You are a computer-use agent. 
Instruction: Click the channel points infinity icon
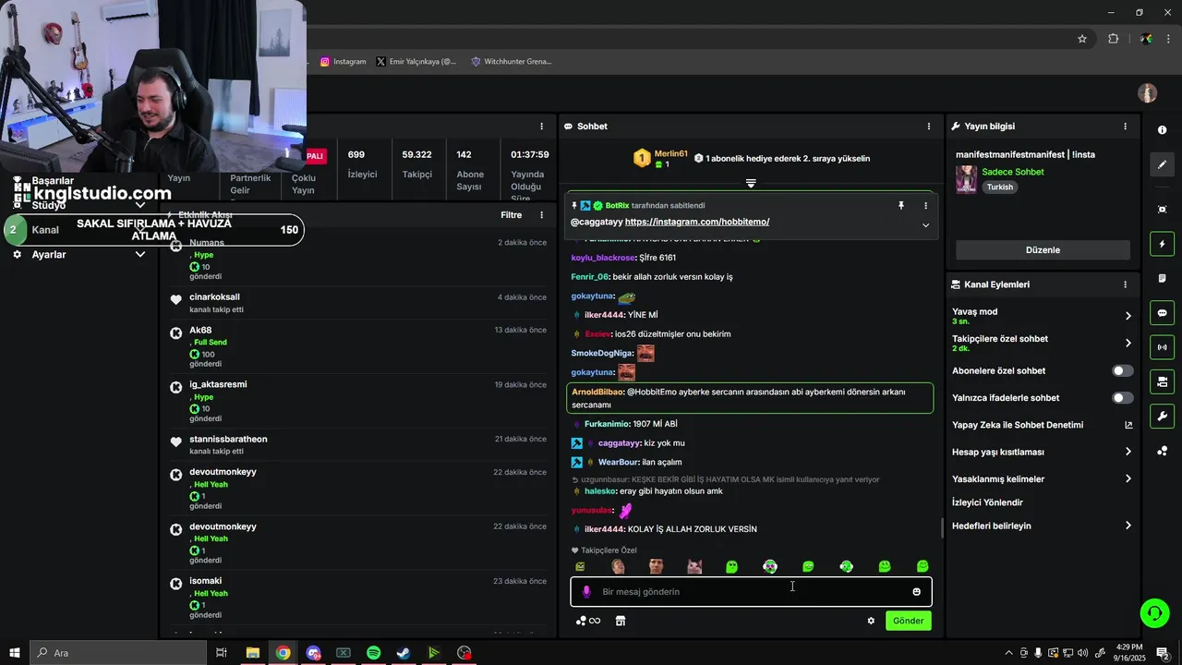pos(588,621)
